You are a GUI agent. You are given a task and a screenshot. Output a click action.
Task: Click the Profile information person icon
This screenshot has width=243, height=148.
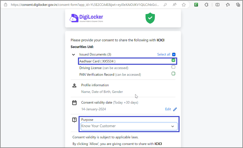[74, 85]
